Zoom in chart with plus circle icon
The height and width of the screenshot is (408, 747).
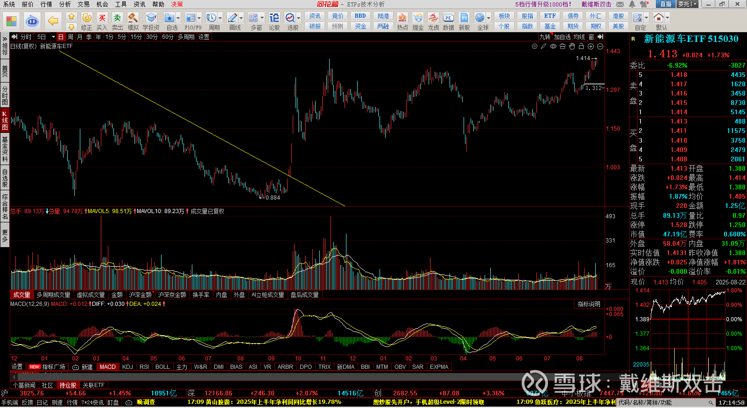click(x=591, y=46)
